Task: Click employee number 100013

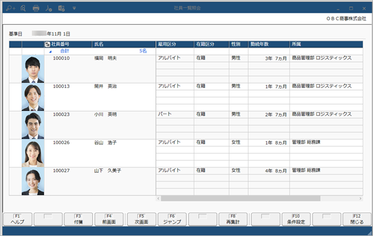Action: coord(61,86)
